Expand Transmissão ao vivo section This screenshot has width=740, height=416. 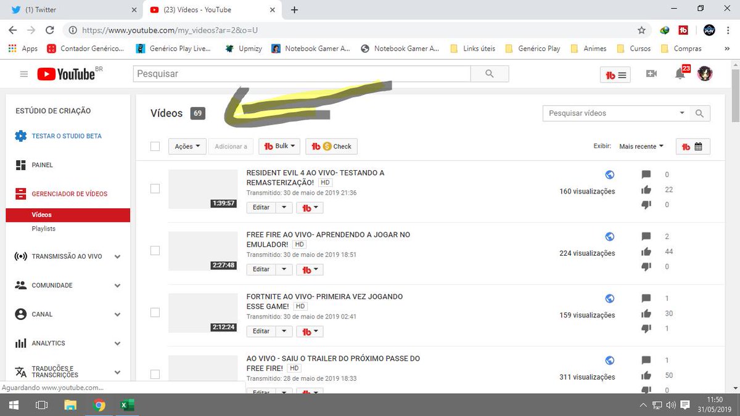[x=117, y=256]
